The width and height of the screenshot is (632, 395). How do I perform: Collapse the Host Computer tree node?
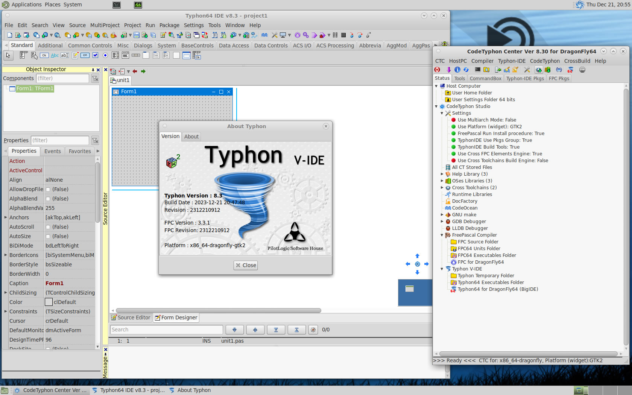[436, 86]
